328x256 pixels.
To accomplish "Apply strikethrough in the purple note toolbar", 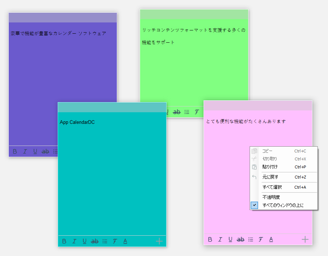I will (x=45, y=151).
